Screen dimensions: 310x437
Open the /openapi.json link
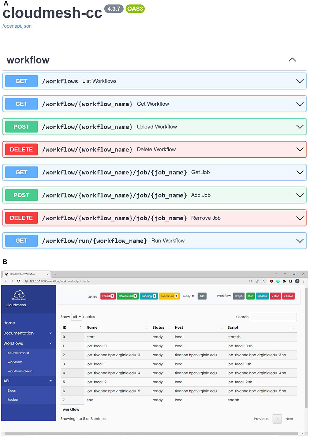(17, 26)
